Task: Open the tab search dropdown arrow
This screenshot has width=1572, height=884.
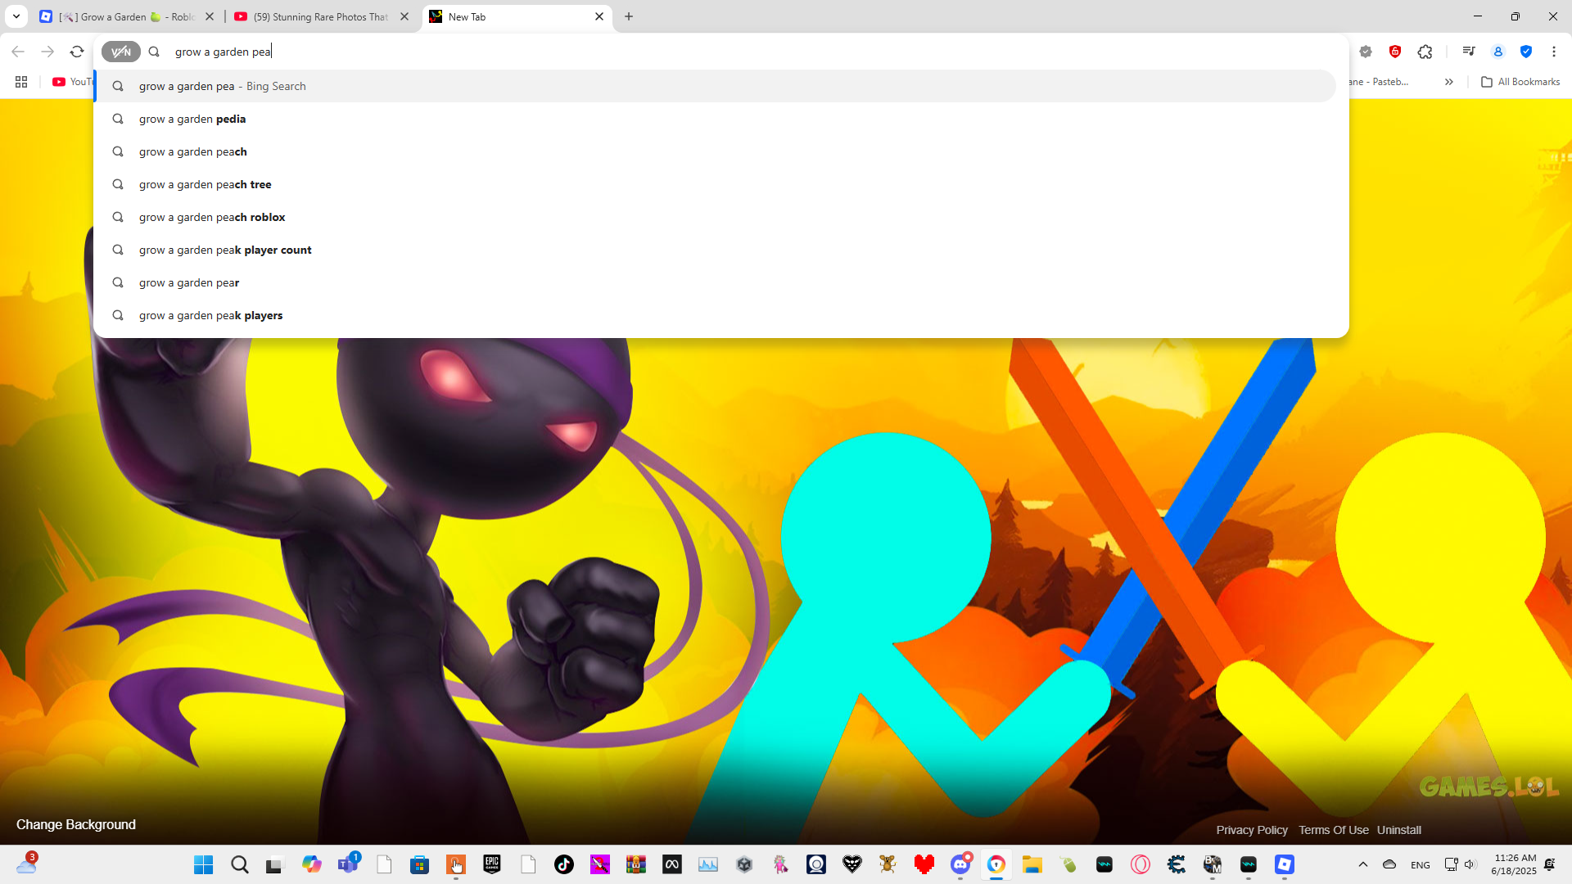Action: tap(16, 16)
